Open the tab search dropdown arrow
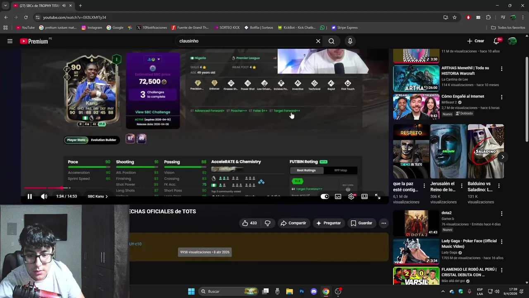529x298 pixels. click(5, 6)
